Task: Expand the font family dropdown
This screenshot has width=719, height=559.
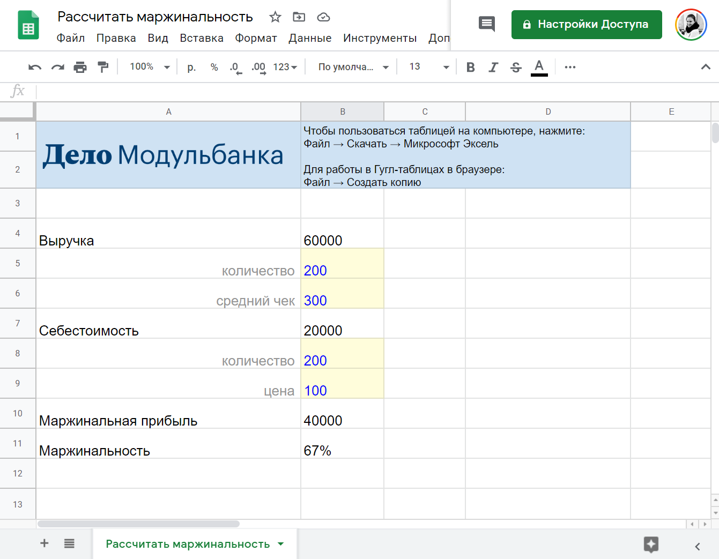Action: click(353, 67)
